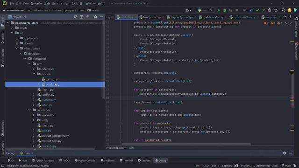Open Debug panel gear settings
Image resolution: width=299 pixels, height=168 pixels.
[x=285, y=153]
